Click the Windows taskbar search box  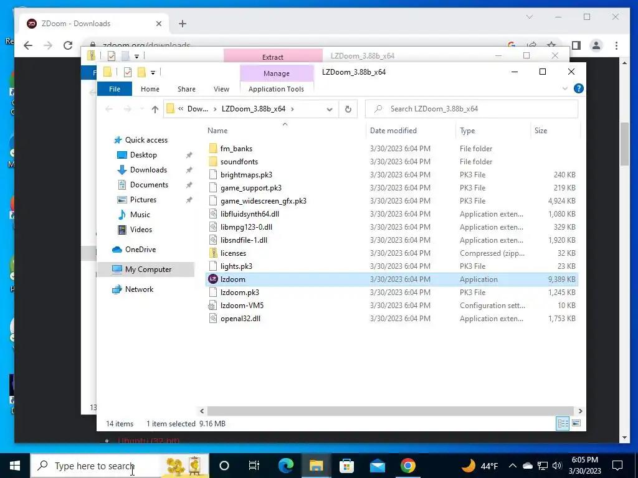click(120, 466)
